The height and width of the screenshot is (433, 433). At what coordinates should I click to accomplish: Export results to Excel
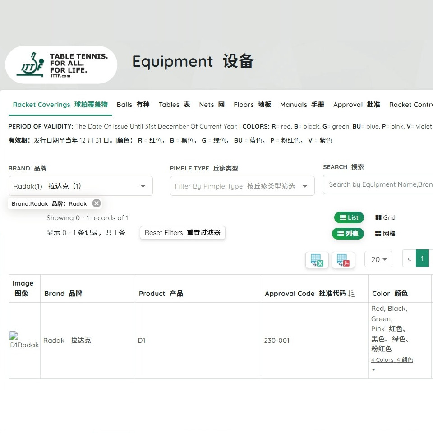(317, 260)
